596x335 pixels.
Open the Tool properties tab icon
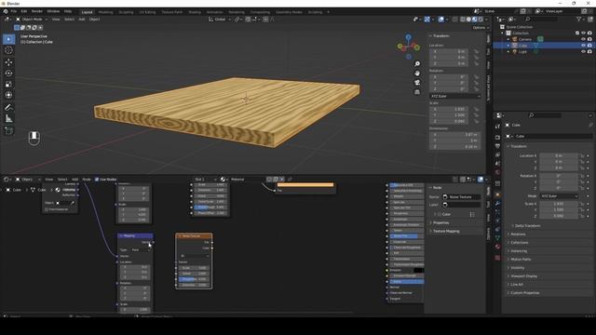click(497, 127)
